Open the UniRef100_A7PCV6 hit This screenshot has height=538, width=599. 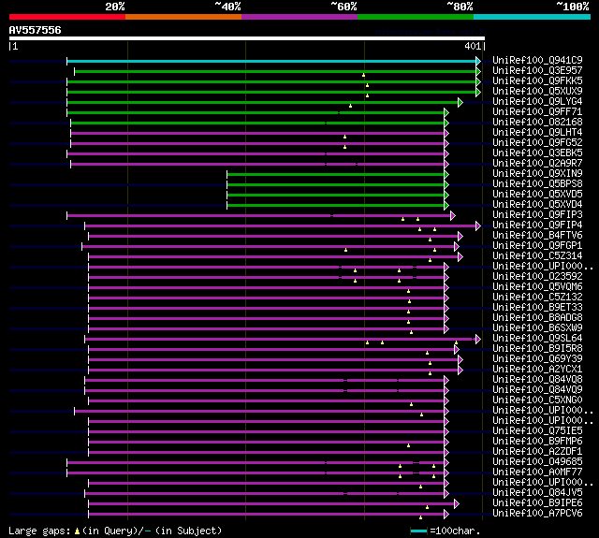coord(537,514)
